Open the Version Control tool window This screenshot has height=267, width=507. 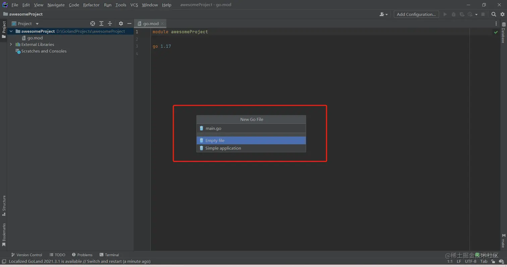27,255
